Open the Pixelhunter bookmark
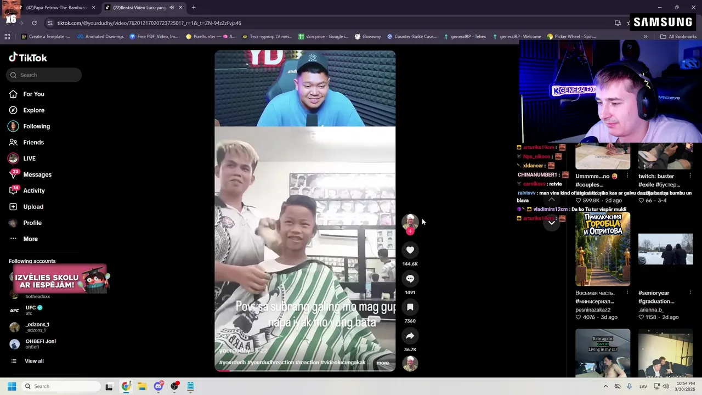Viewport: 702px width, 395px height. (x=211, y=37)
